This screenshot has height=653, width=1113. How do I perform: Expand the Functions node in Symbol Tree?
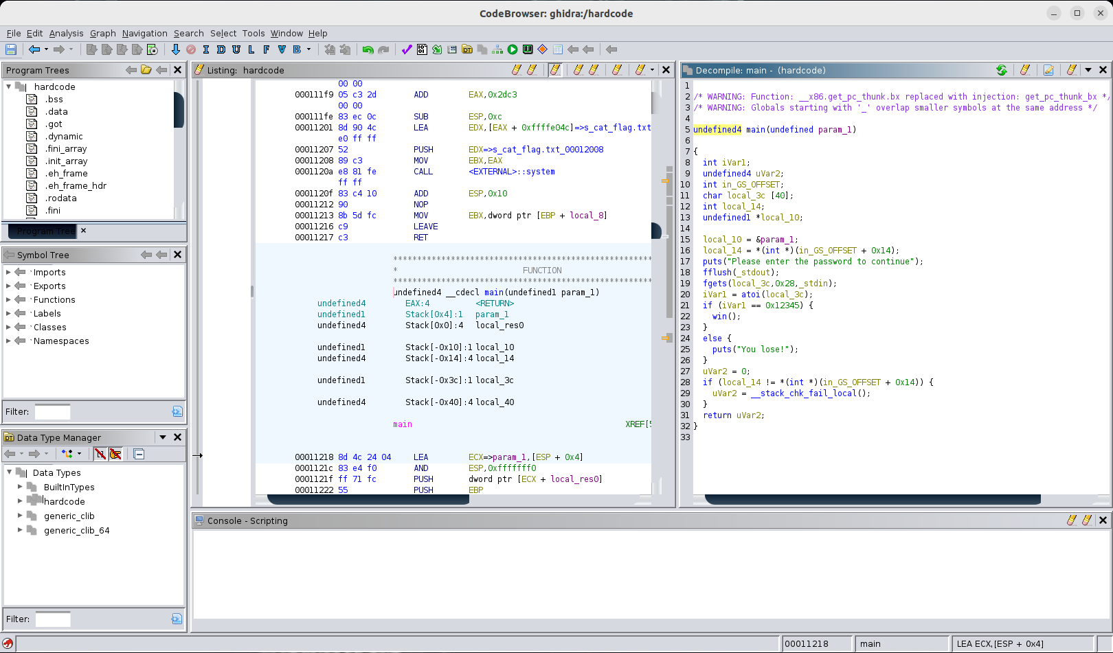tap(8, 300)
